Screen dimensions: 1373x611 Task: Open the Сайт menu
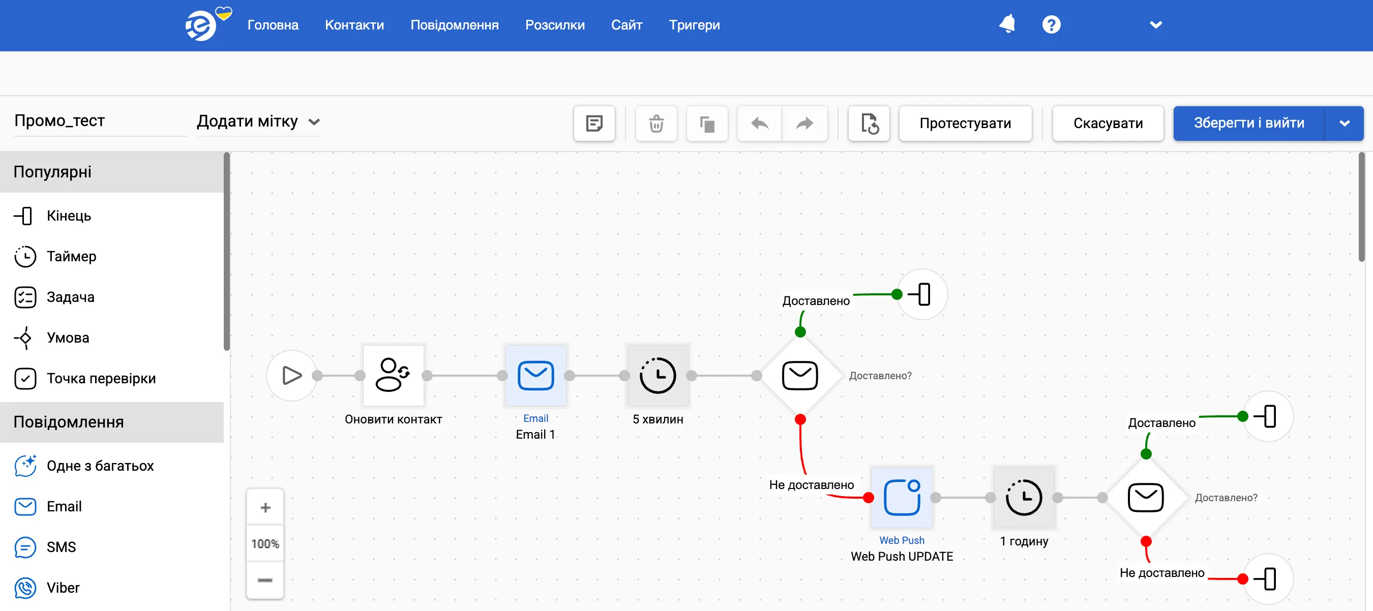[627, 25]
